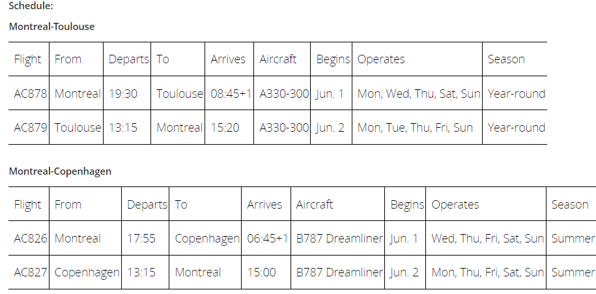Click the Aircraft header in the Copenhagen table
596x294 pixels.
(x=315, y=204)
